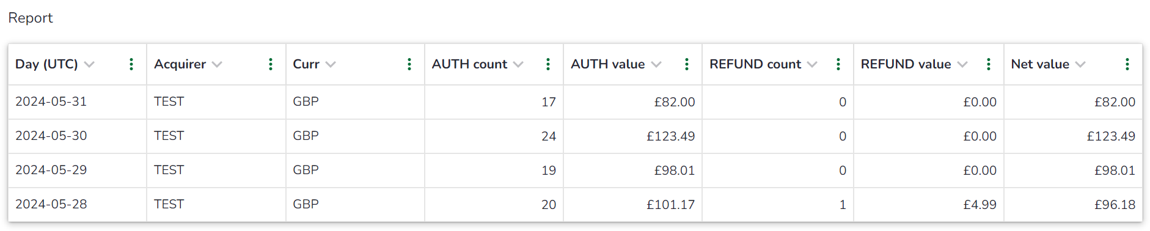Screen dimensions: 1150x231
Task: Open the REFUND count column kebab menu
Action: pyautogui.click(x=838, y=64)
